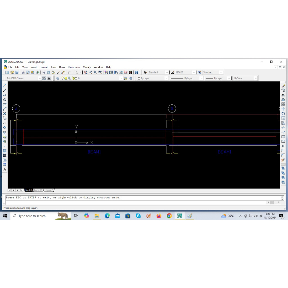Toggle layer 0 on/off lightbulb
This screenshot has height=288, width=288.
tap(63, 78)
